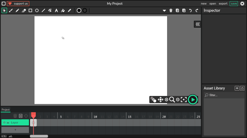
Task: Click the My Project title
Action: 115,4
